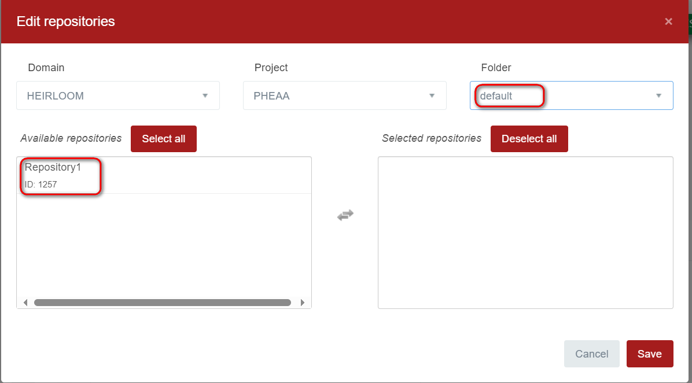
Task: Click the left arrow of the horizontal scrollbar
Action: click(25, 302)
